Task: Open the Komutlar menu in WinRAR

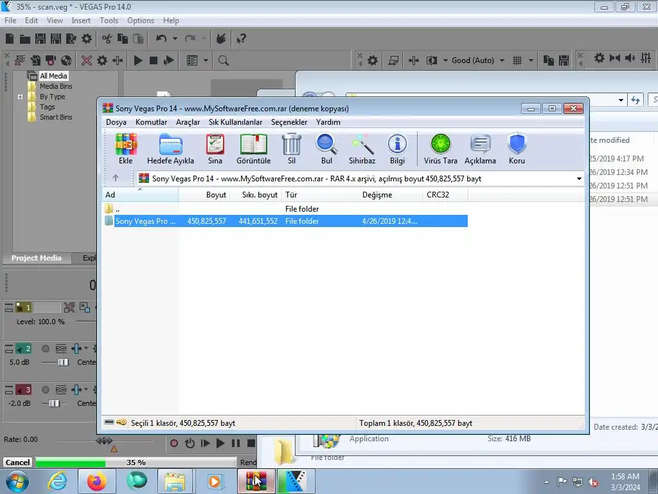Action: point(151,122)
